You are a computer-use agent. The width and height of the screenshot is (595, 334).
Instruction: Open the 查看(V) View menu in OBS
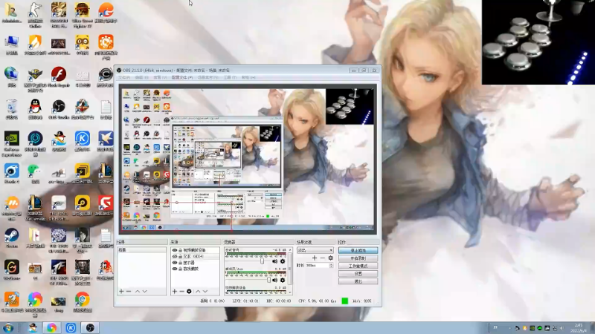(160, 77)
